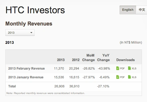Select the MoM Change column header

tap(88, 58)
